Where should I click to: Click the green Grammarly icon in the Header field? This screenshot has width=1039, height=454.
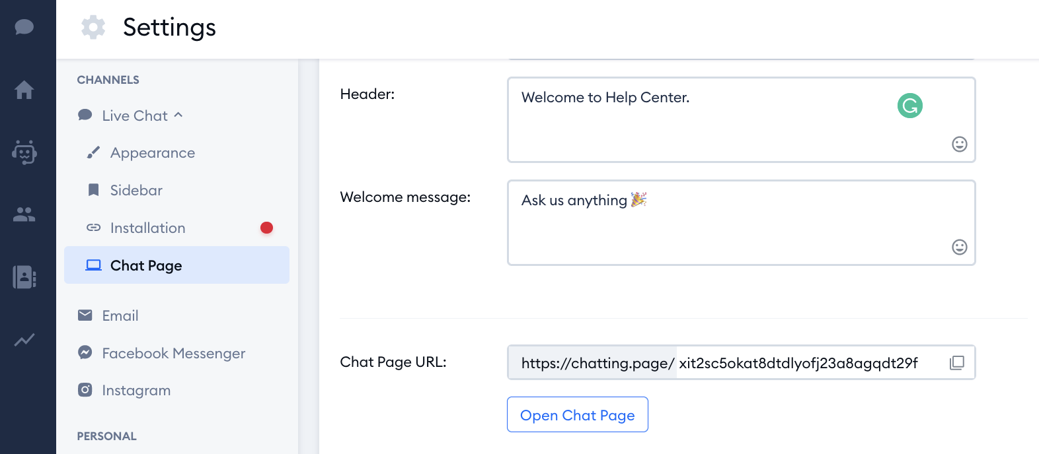tap(910, 106)
